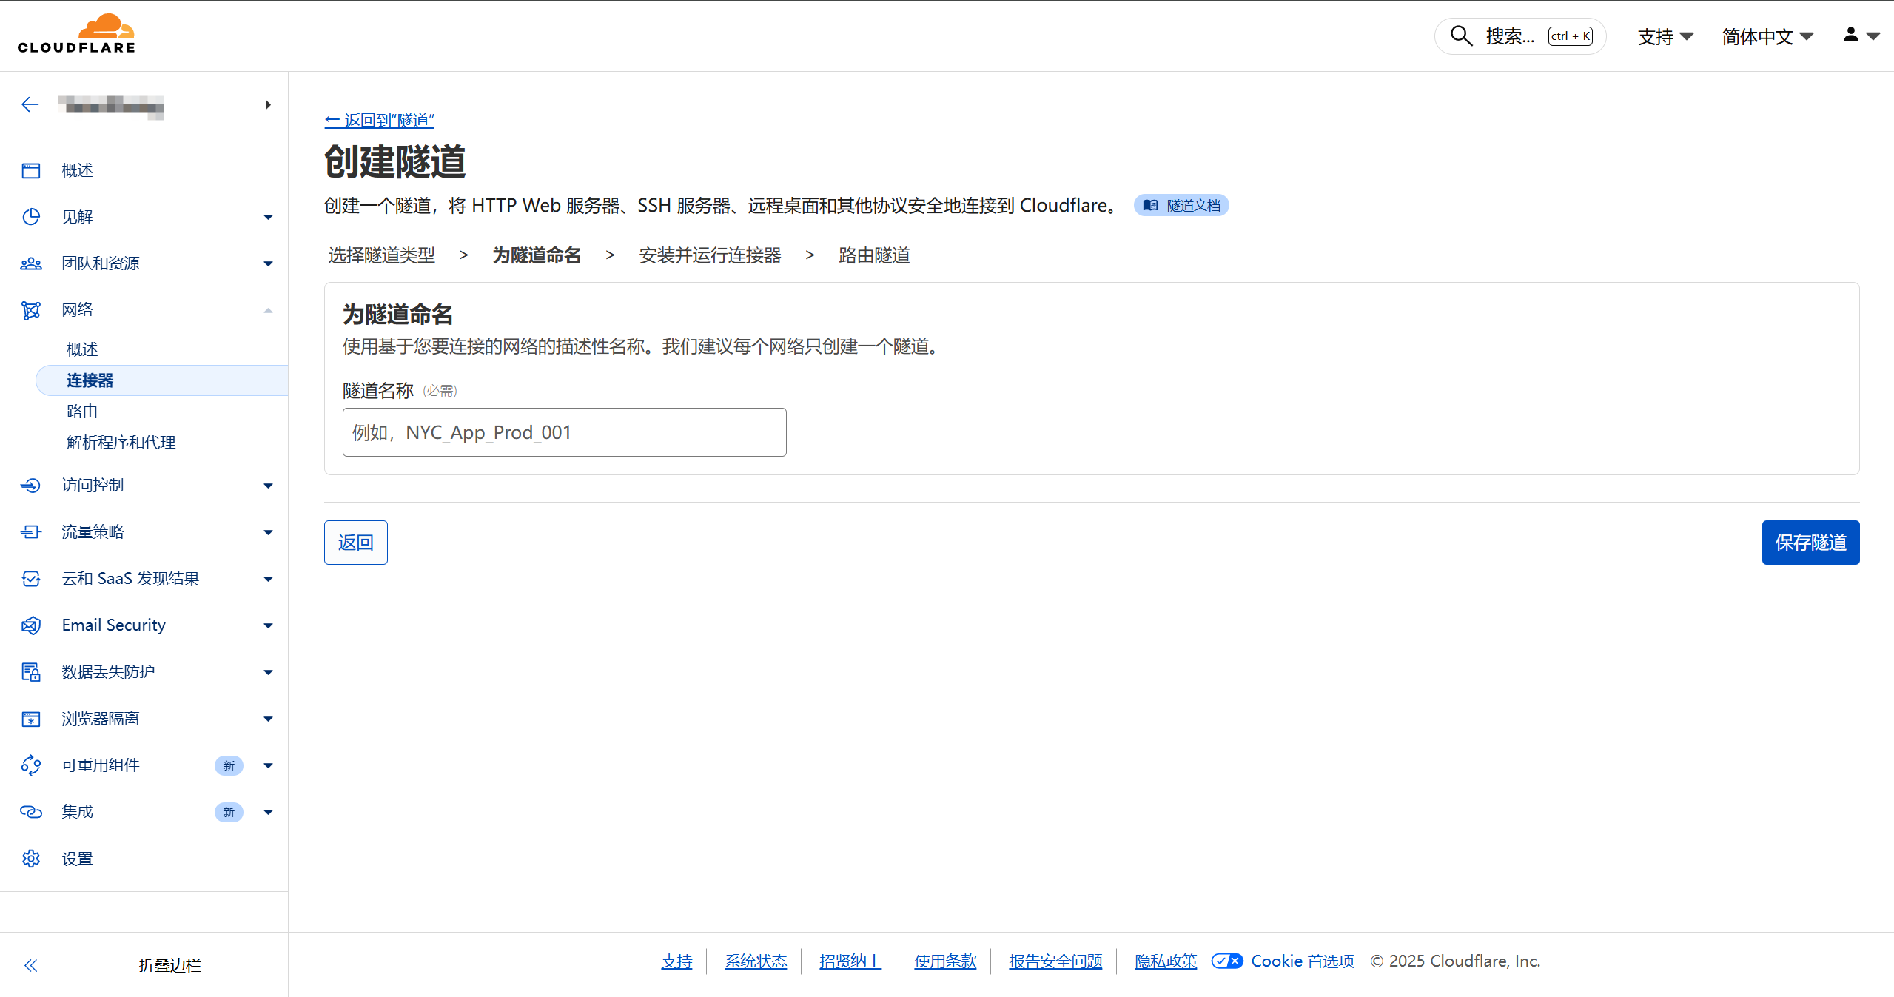
Task: Click the search magnifier icon
Action: [x=1460, y=36]
